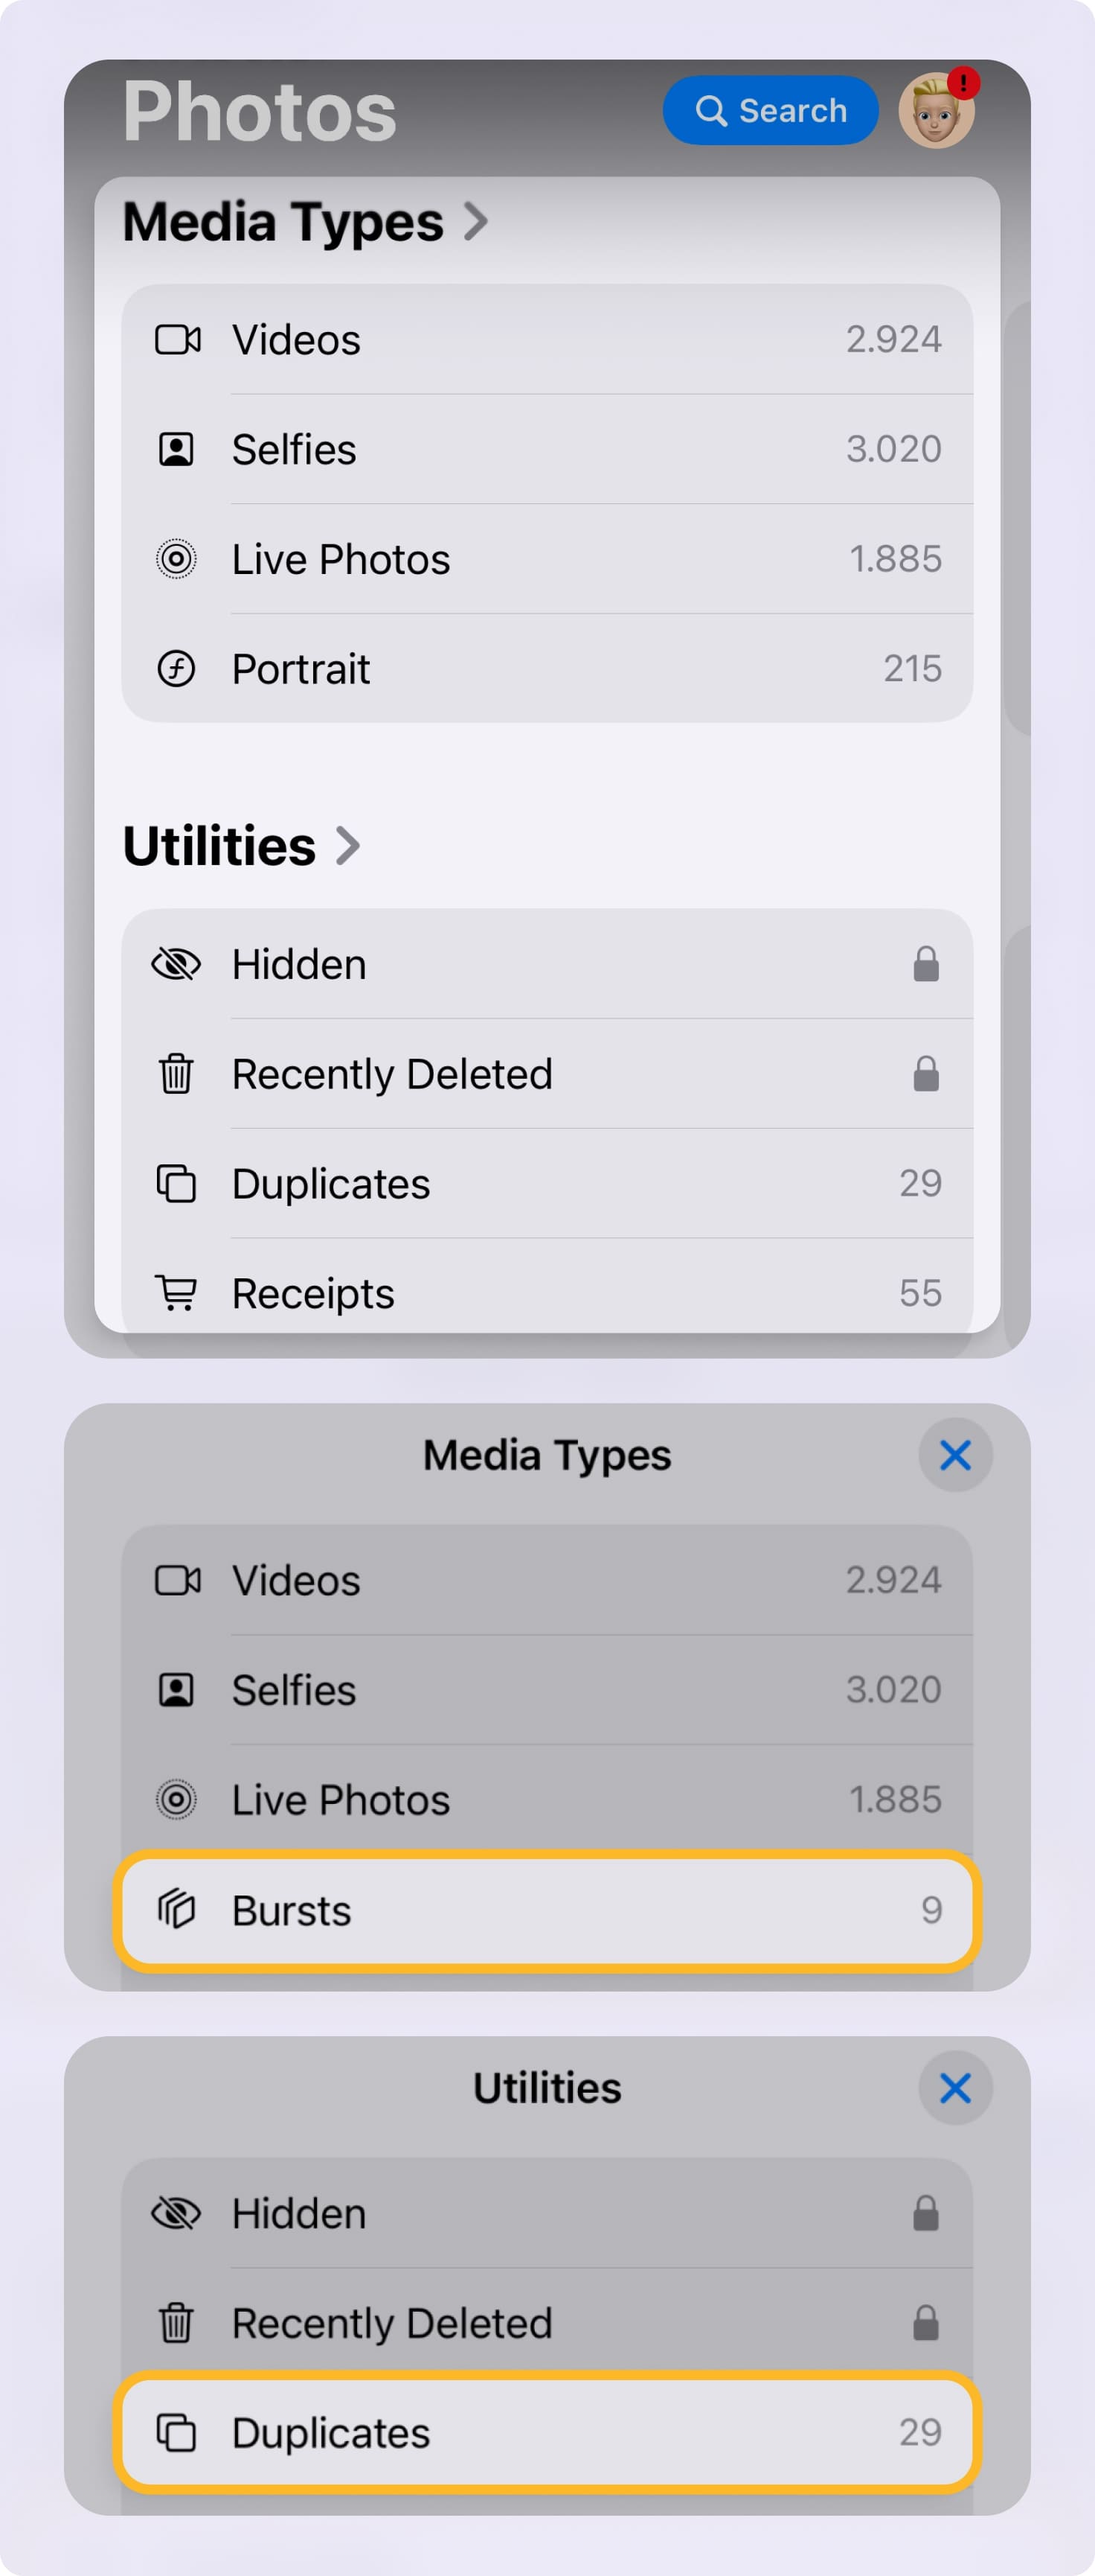Viewport: 1095px width, 2576px height.
Task: Click the Recently Deleted trash icon
Action: [x=178, y=1074]
